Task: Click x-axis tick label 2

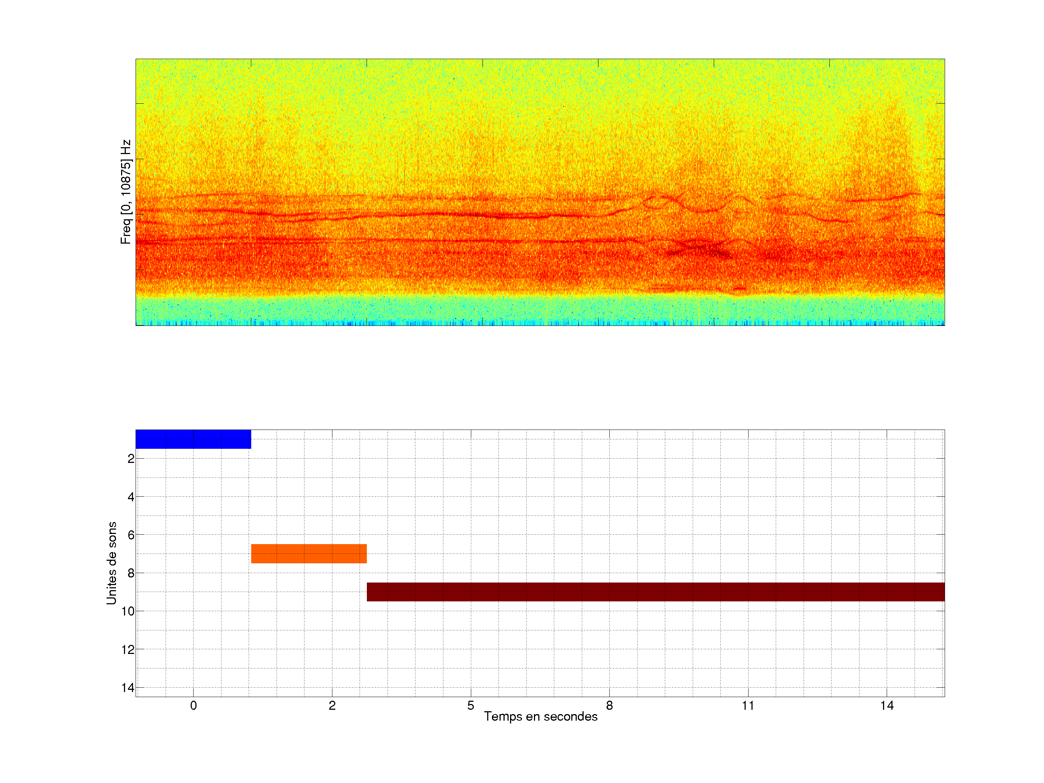Action: click(x=332, y=705)
